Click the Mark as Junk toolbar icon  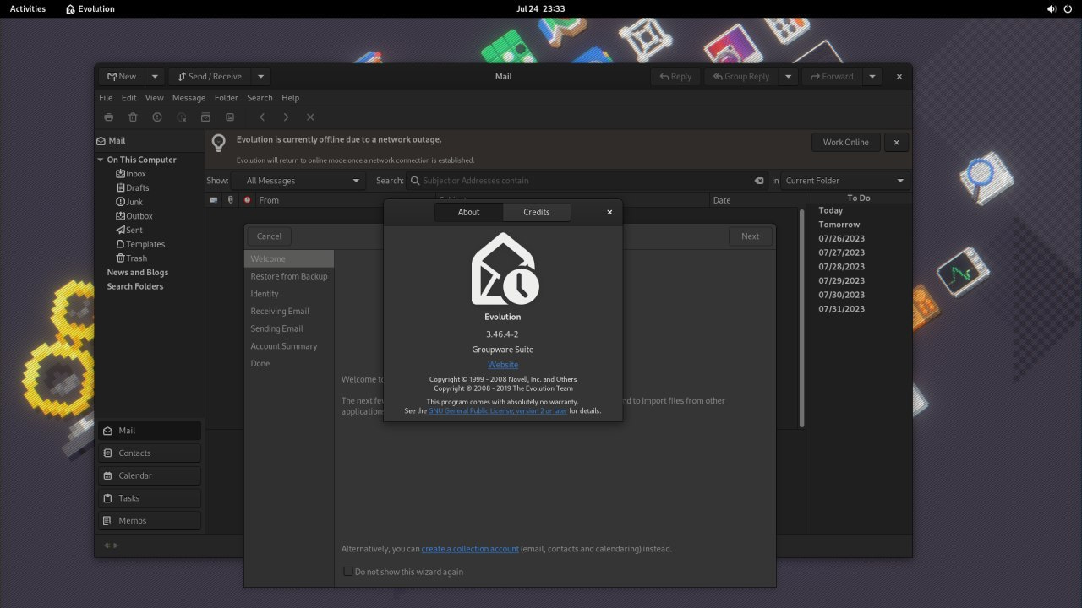click(157, 117)
